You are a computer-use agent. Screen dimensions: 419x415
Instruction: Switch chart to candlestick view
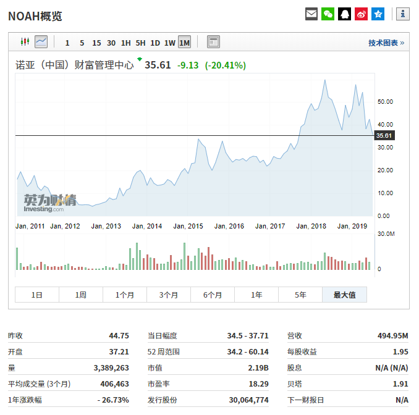tap(25, 42)
